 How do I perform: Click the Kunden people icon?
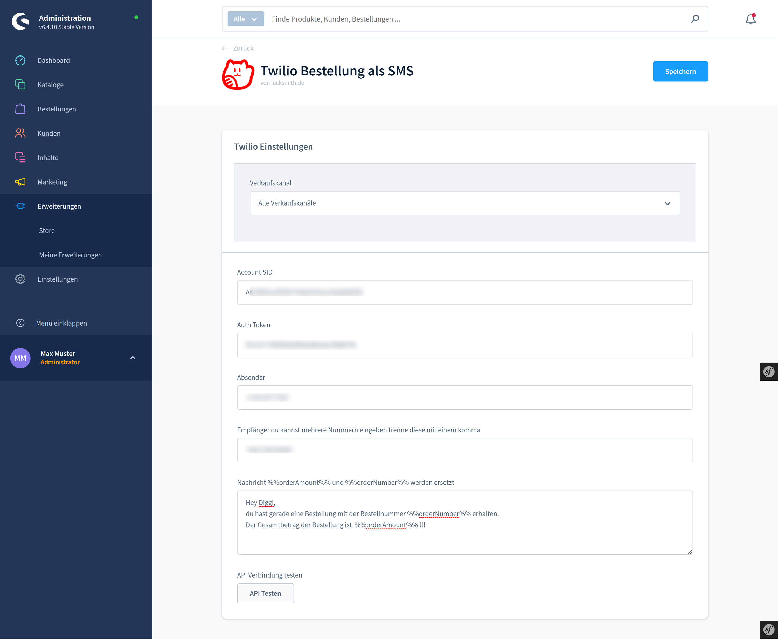point(20,133)
